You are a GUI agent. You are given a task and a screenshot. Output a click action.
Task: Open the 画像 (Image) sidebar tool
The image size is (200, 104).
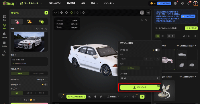point(4,18)
